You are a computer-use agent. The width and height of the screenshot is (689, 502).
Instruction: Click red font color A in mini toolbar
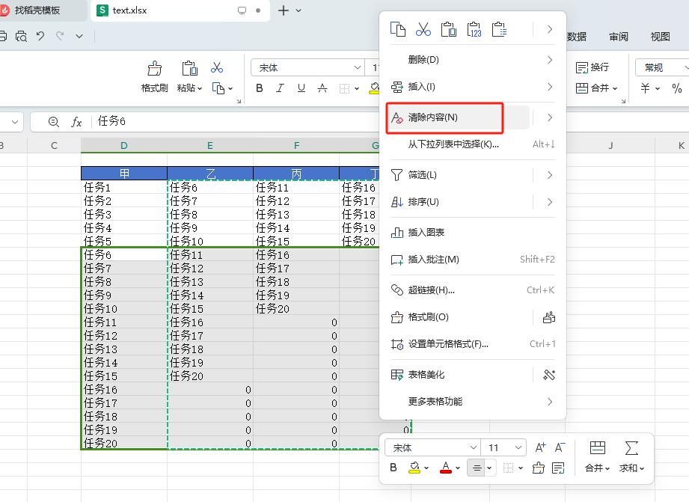[x=446, y=468]
